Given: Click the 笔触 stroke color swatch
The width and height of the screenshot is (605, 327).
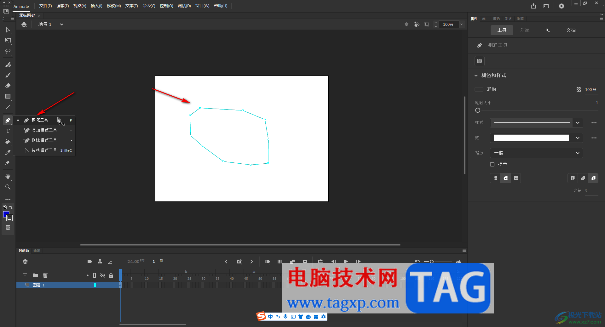Looking at the screenshot, I should (x=479, y=89).
